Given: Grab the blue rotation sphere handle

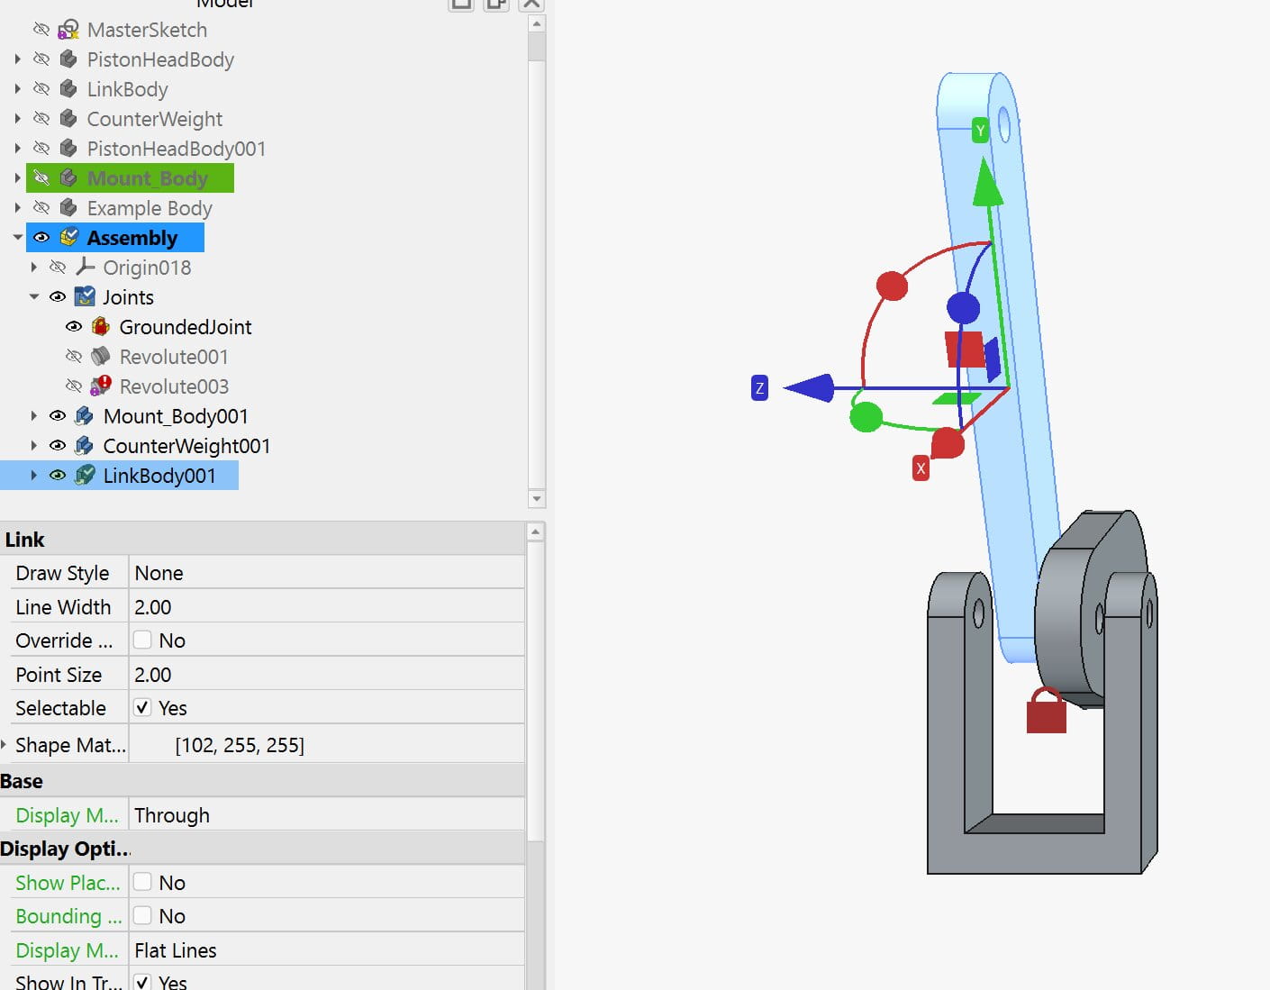Looking at the screenshot, I should [963, 308].
